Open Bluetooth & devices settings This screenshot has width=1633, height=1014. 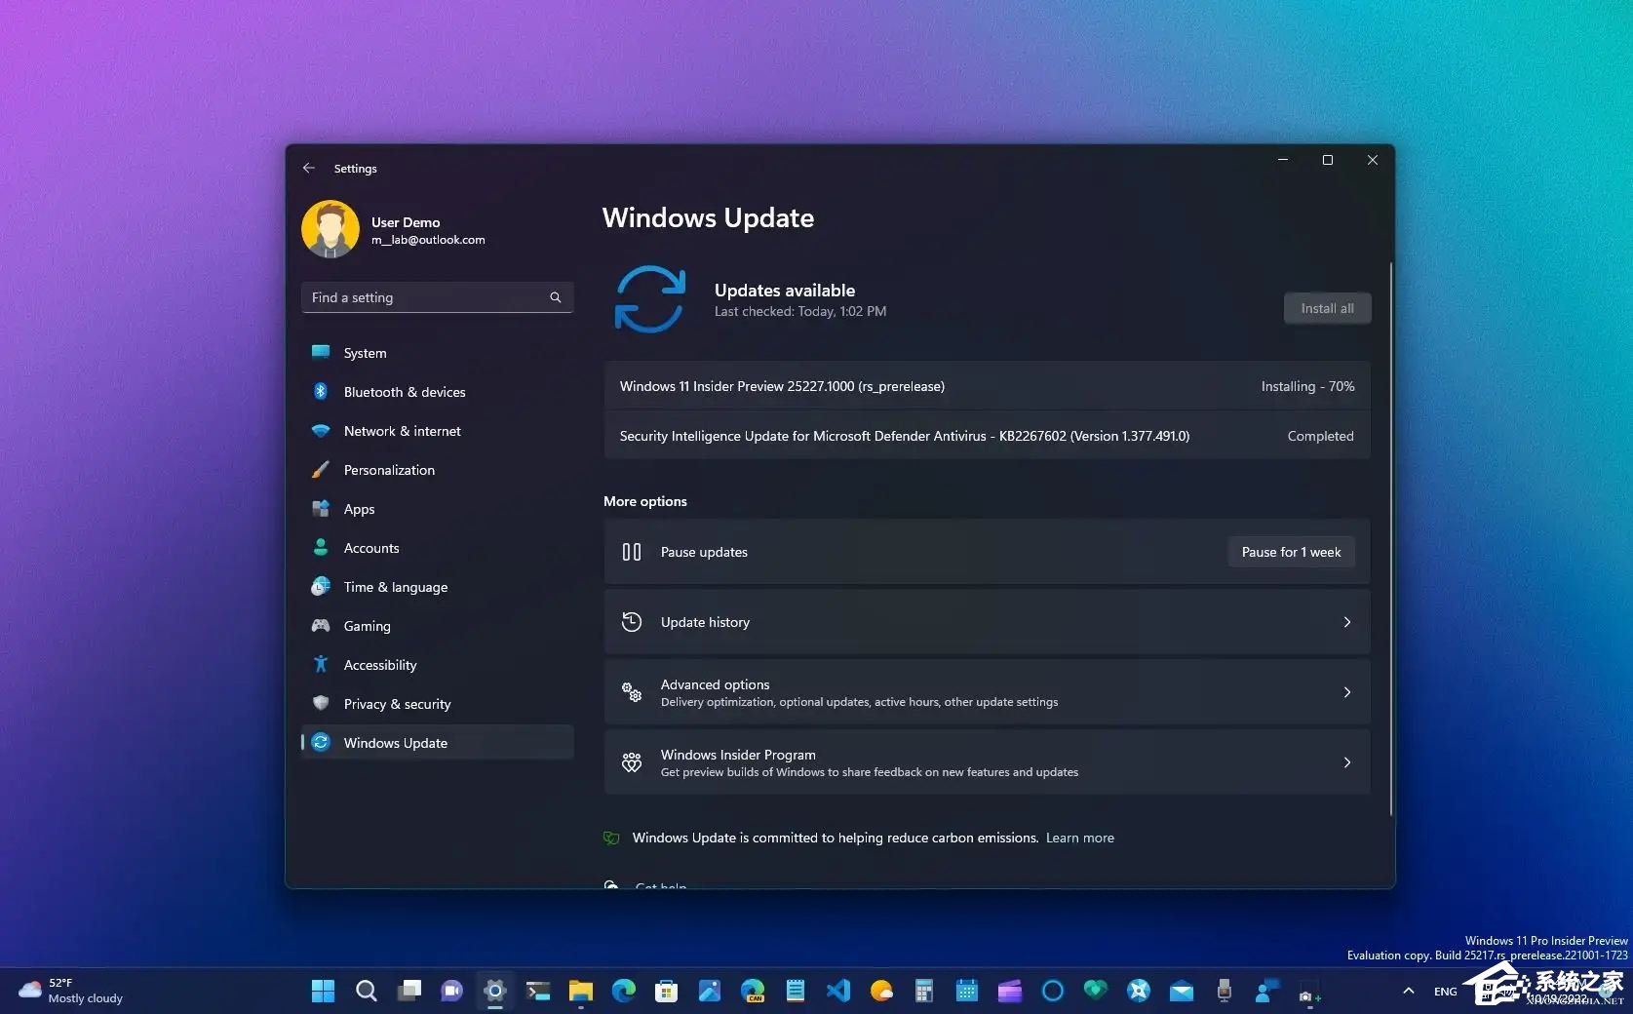[437, 392]
